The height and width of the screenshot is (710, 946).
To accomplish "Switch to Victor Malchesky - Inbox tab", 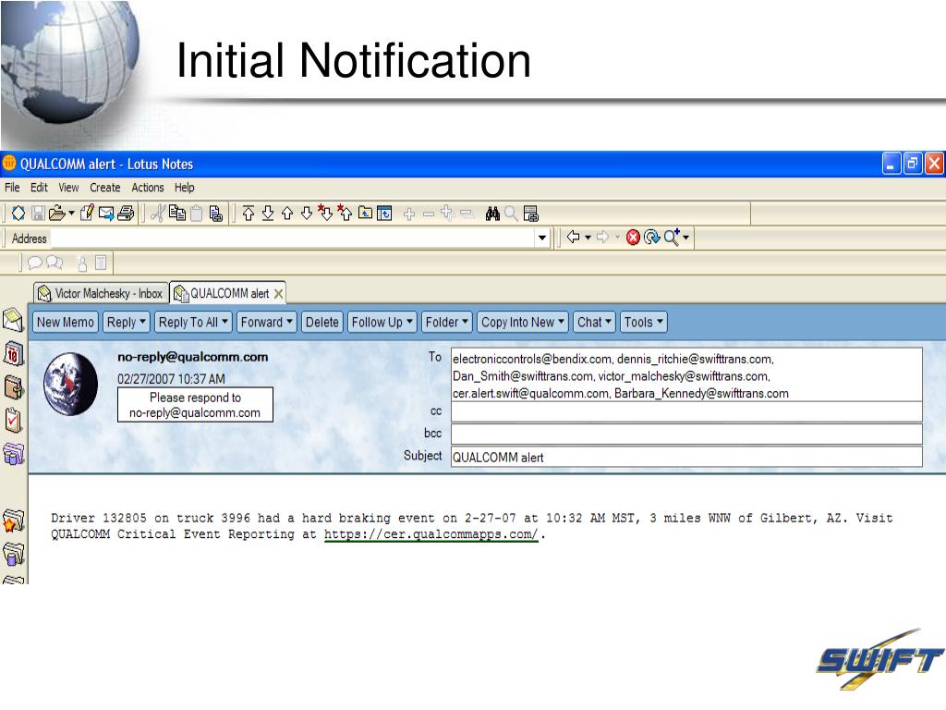I will [101, 293].
